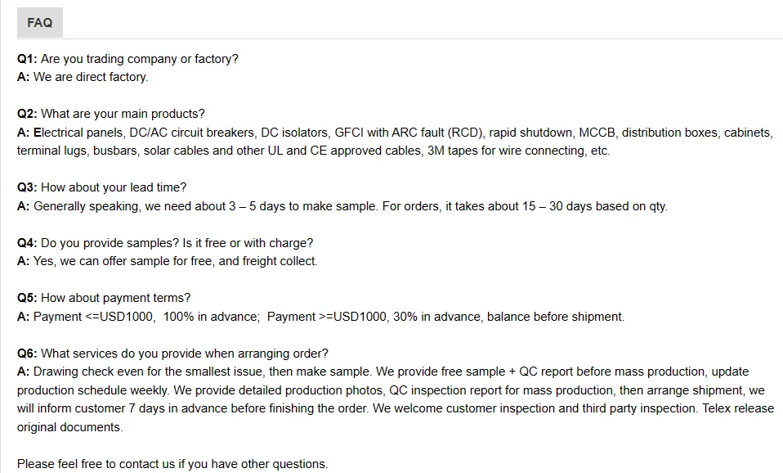Open the FAQ tab
Image resolution: width=783 pixels, height=473 pixels.
pyautogui.click(x=39, y=23)
